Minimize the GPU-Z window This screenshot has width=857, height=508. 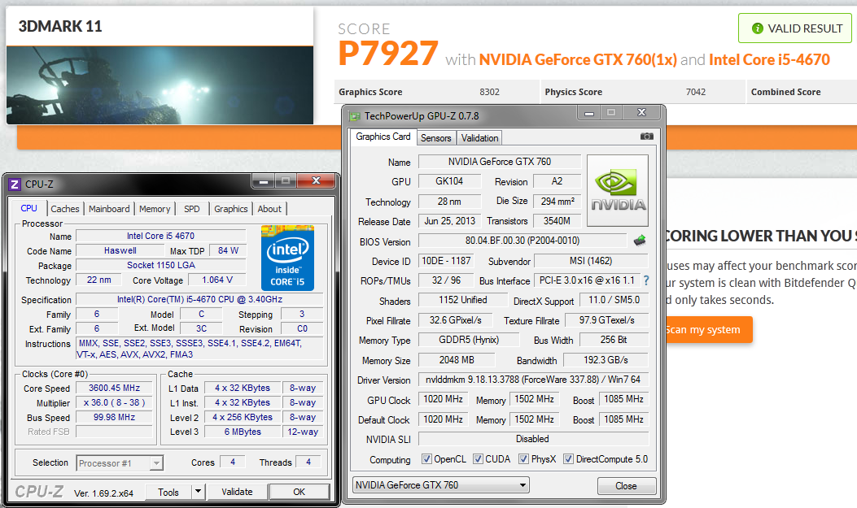[589, 113]
